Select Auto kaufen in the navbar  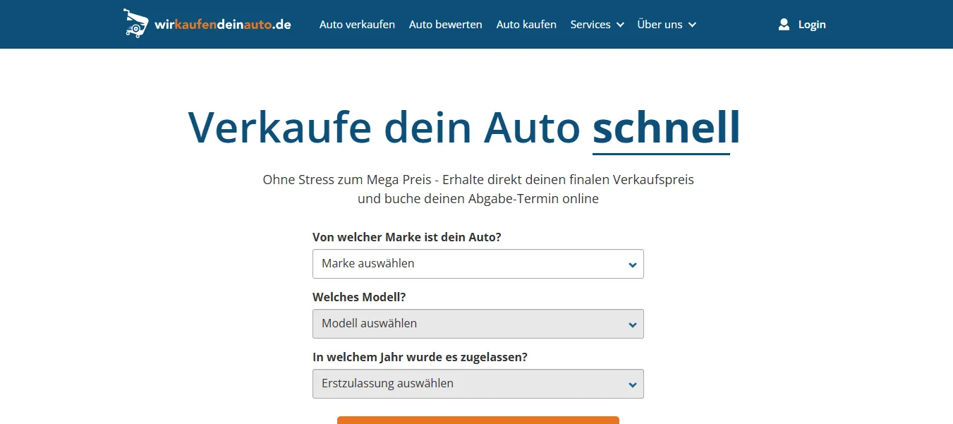click(x=526, y=25)
